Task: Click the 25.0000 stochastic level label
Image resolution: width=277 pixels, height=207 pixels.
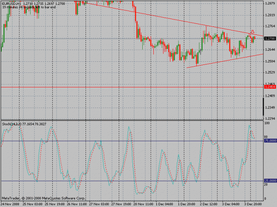Action: click(x=270, y=181)
